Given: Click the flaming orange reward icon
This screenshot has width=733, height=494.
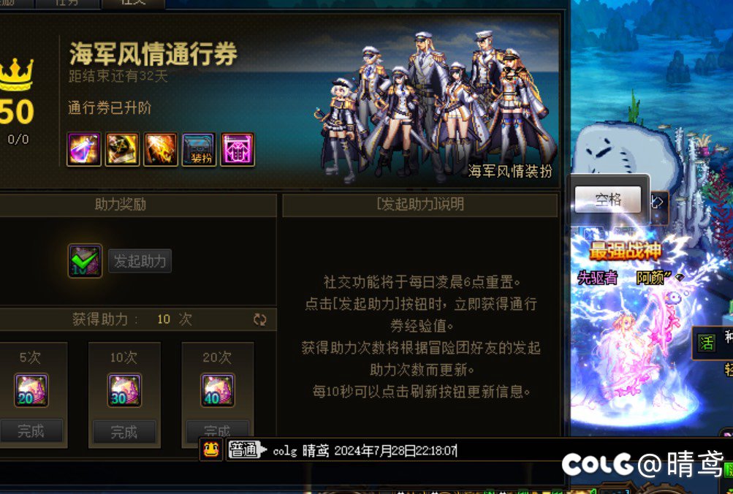Looking at the screenshot, I should click(161, 149).
